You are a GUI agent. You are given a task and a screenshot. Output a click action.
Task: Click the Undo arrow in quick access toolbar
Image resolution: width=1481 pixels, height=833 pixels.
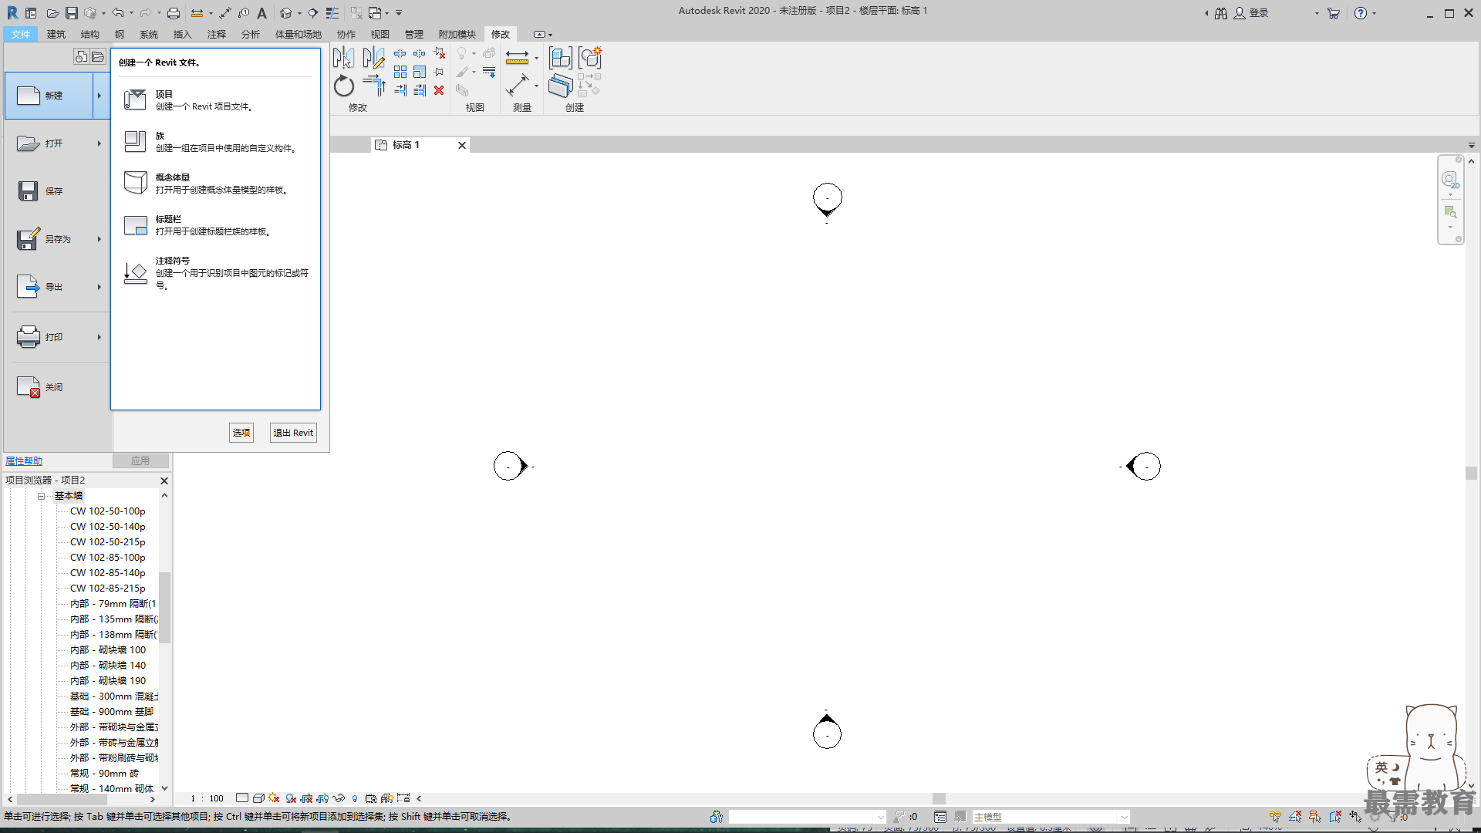tap(117, 13)
